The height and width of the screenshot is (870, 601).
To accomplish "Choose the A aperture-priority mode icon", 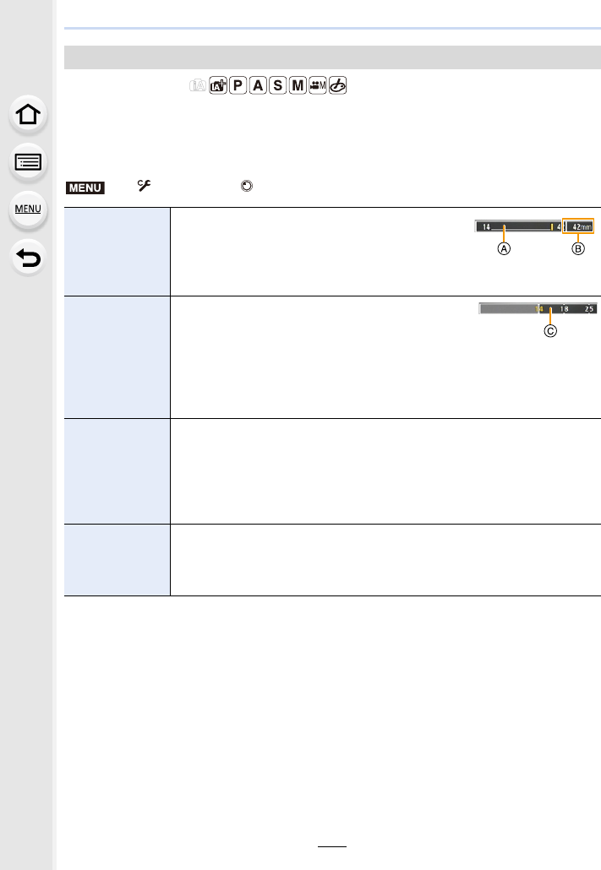I will [258, 85].
